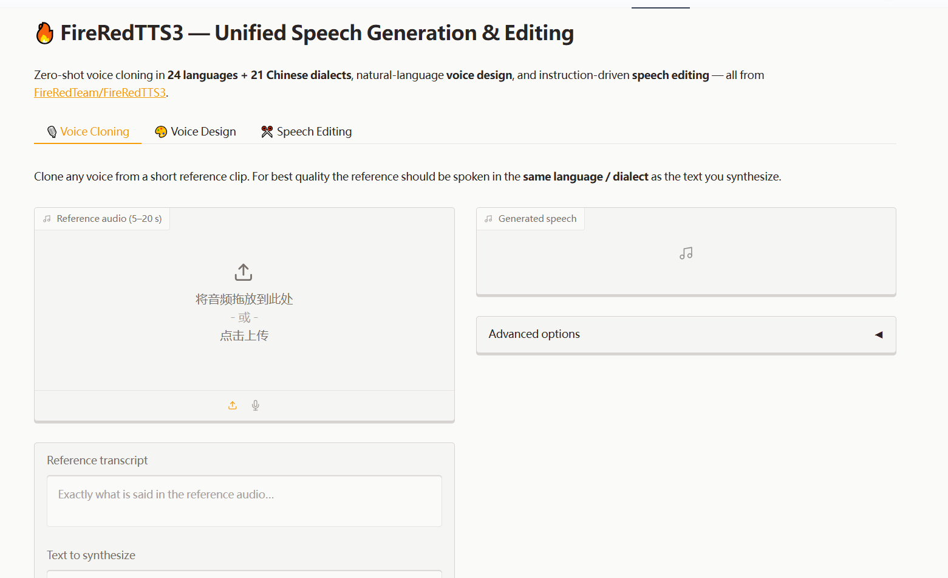The image size is (948, 578).
Task: Click the FireRedTTS3 page heading
Action: click(304, 33)
